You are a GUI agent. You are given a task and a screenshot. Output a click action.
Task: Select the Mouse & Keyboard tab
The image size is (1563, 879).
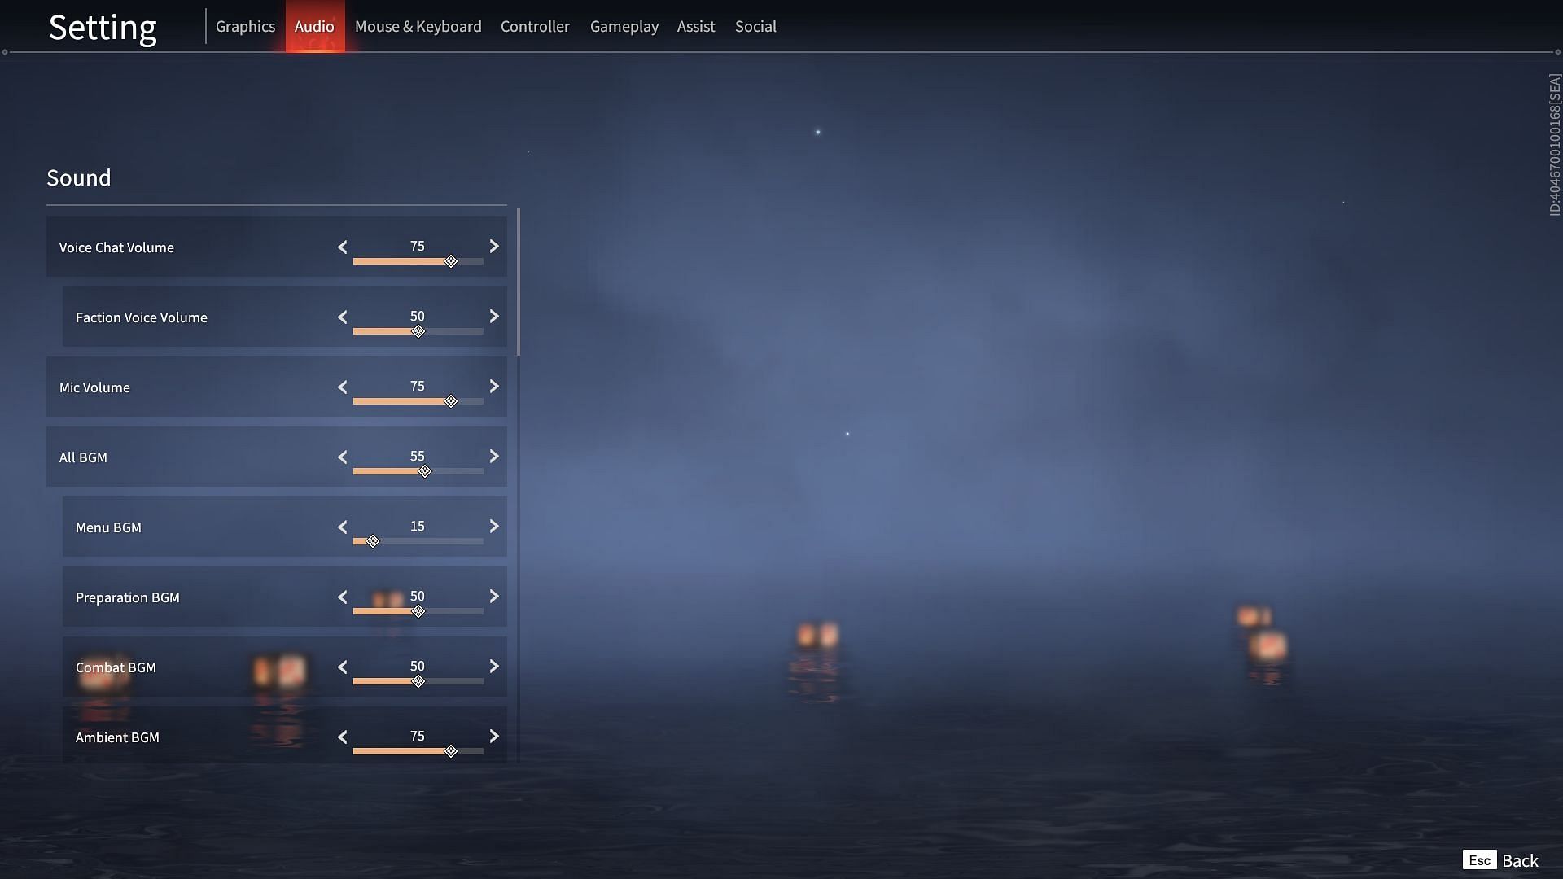click(x=418, y=26)
